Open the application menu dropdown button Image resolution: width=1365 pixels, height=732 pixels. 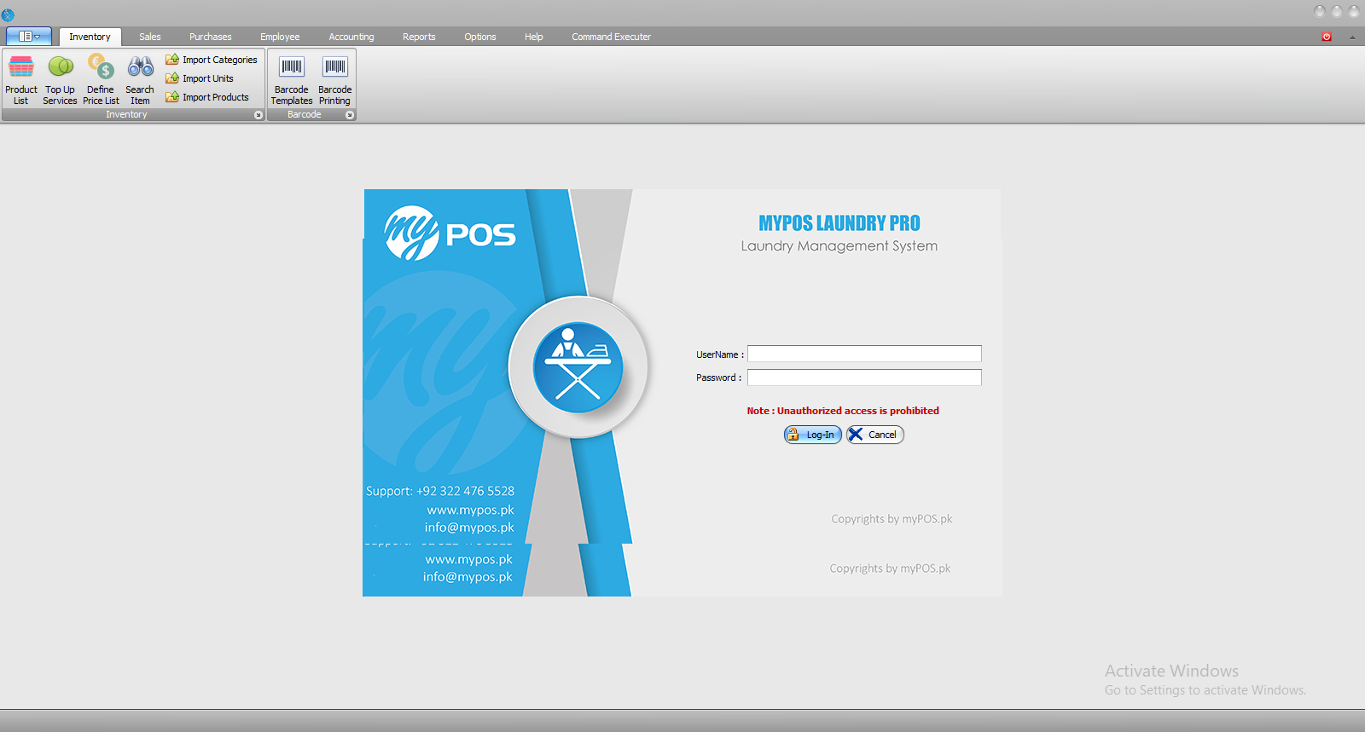click(x=29, y=37)
